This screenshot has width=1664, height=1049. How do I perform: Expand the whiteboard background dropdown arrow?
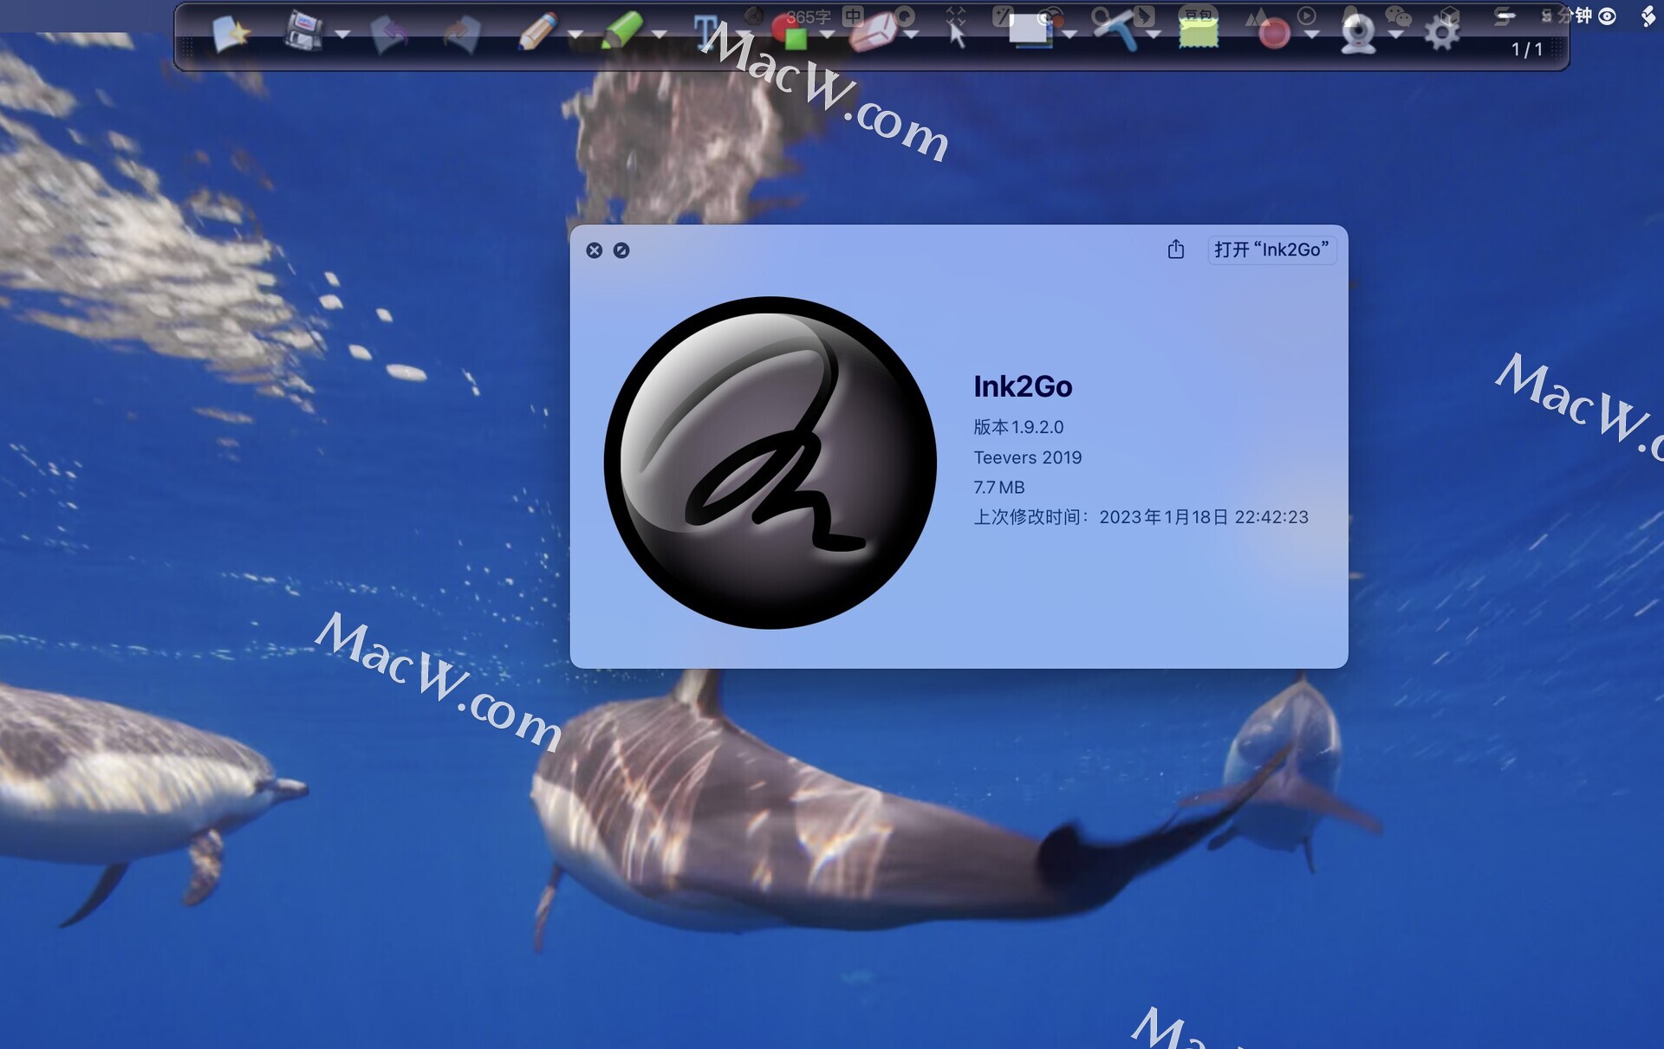tap(1070, 36)
